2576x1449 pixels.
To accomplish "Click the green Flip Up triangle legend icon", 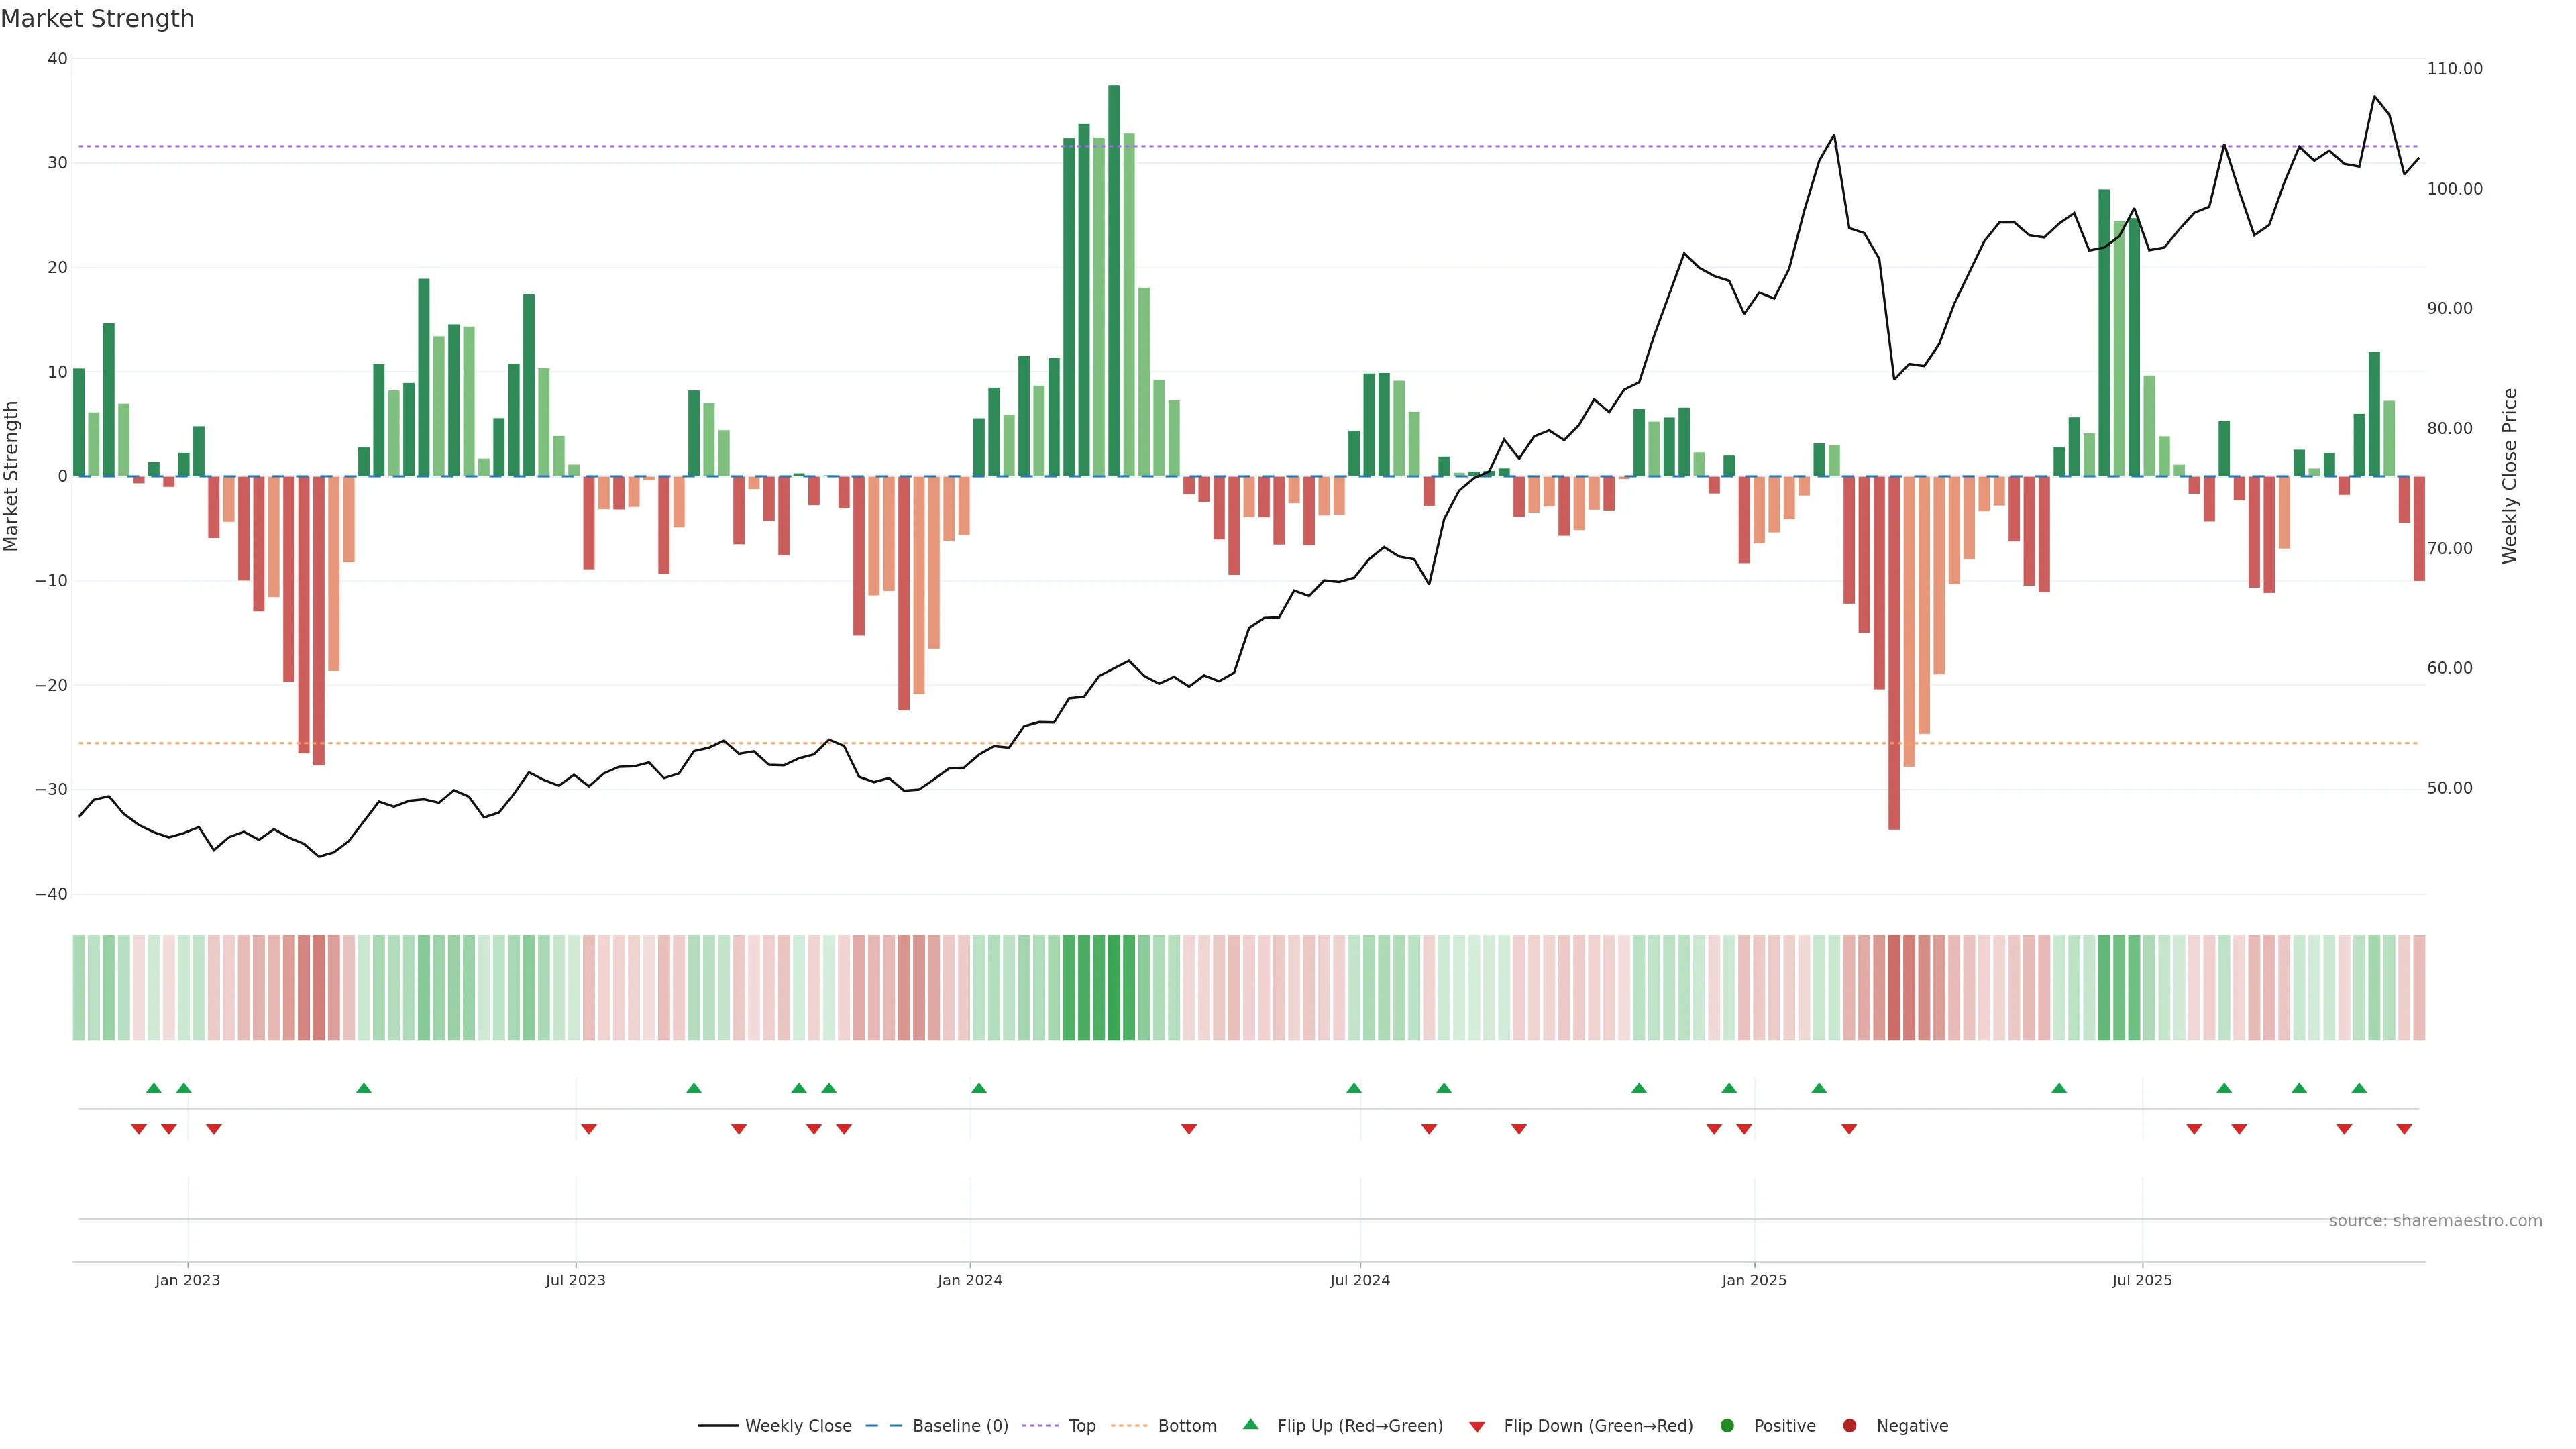I will pos(1250,1424).
